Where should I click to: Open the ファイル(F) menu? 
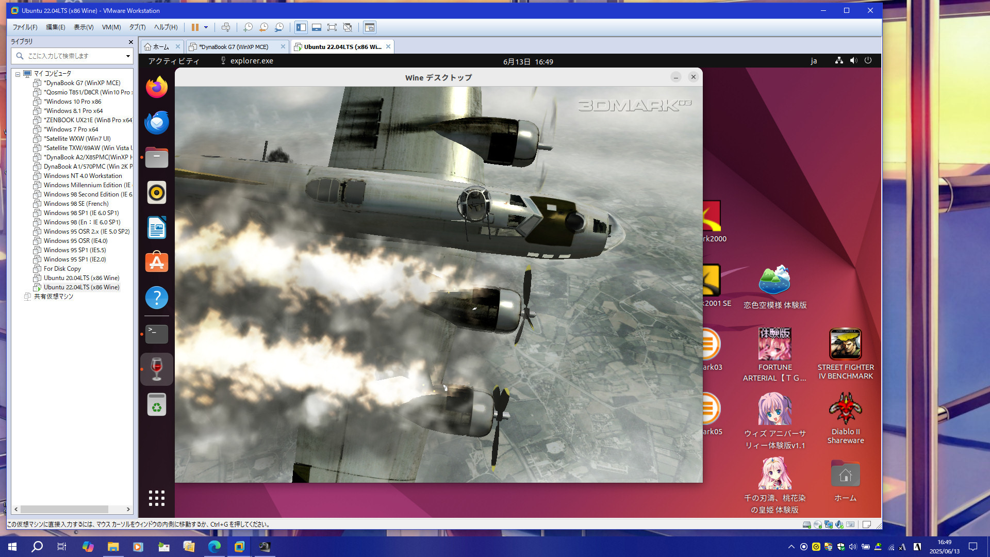pyautogui.click(x=25, y=27)
